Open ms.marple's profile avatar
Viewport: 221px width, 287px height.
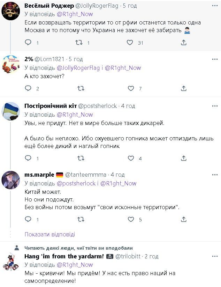(x=10, y=180)
